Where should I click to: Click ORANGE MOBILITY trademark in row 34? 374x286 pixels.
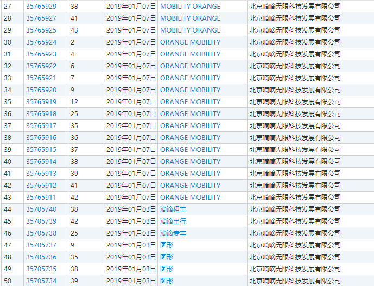click(x=190, y=90)
